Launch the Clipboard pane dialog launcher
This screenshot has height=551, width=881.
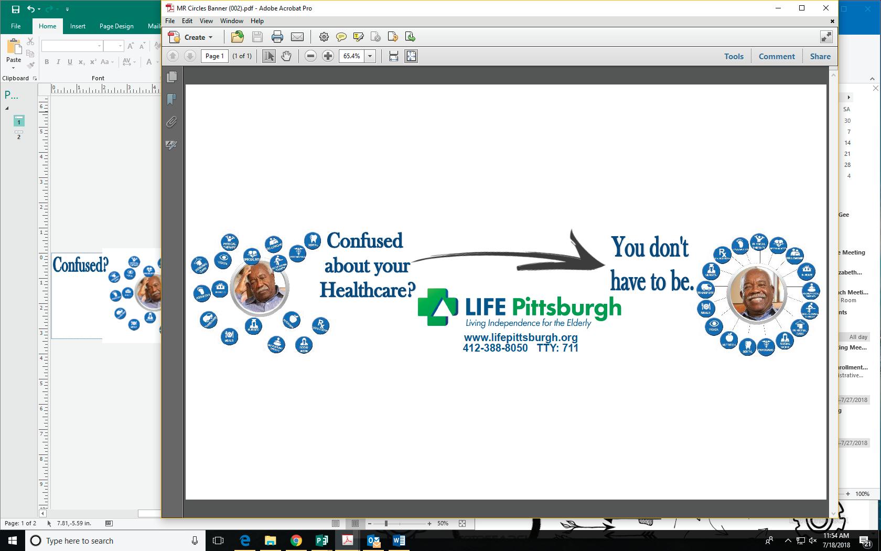tap(35, 79)
